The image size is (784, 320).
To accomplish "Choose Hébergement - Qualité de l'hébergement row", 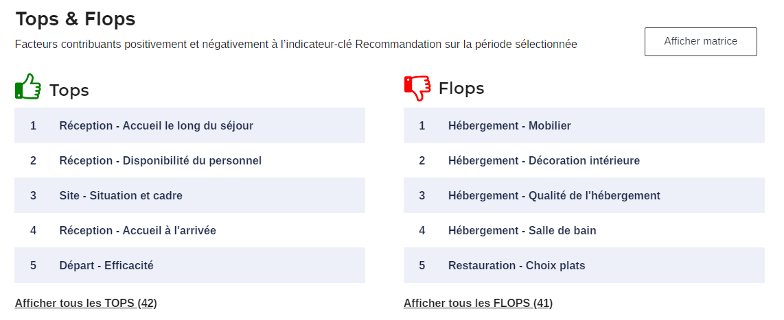I will (x=554, y=195).
